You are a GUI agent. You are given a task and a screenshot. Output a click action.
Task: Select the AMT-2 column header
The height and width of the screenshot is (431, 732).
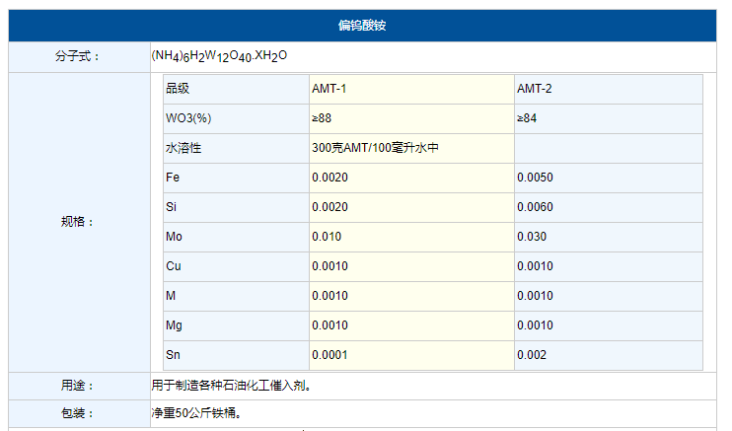point(535,89)
